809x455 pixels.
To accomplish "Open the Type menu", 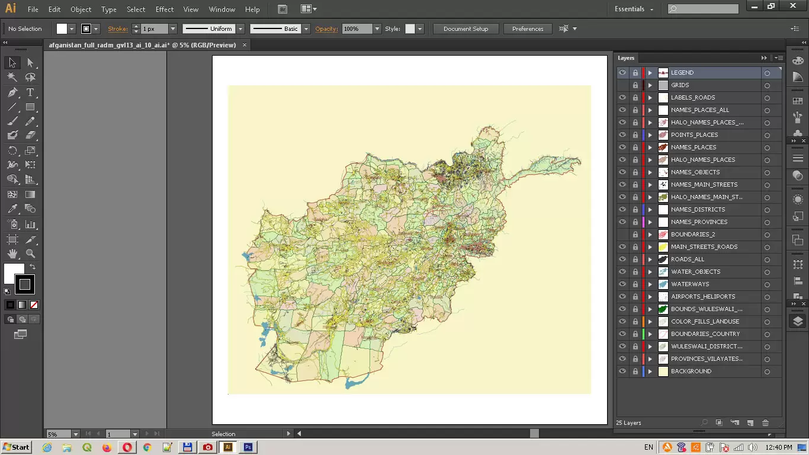I will point(109,9).
